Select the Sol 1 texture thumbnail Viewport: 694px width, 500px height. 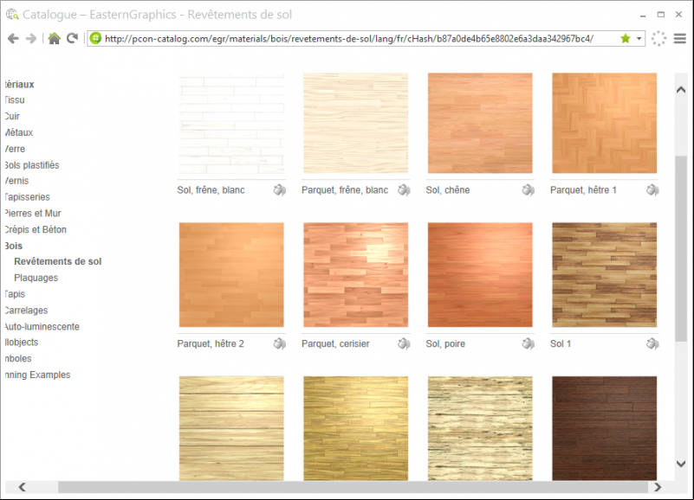point(605,275)
